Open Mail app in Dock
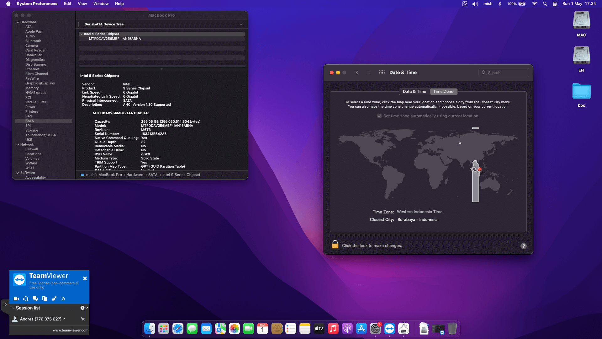 [206, 329]
